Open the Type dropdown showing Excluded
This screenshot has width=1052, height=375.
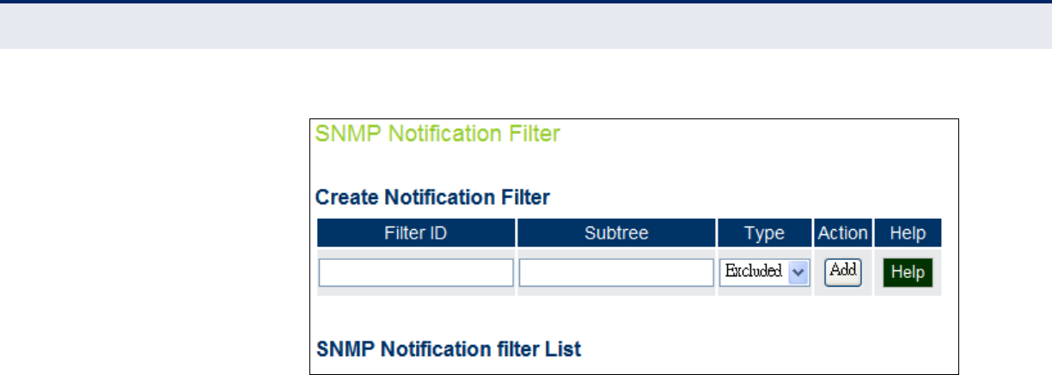[764, 272]
